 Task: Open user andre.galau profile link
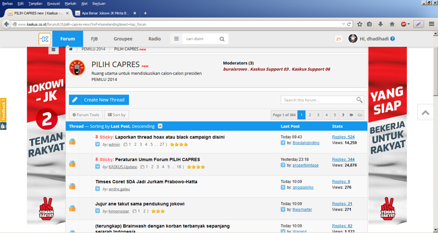pos(119,189)
